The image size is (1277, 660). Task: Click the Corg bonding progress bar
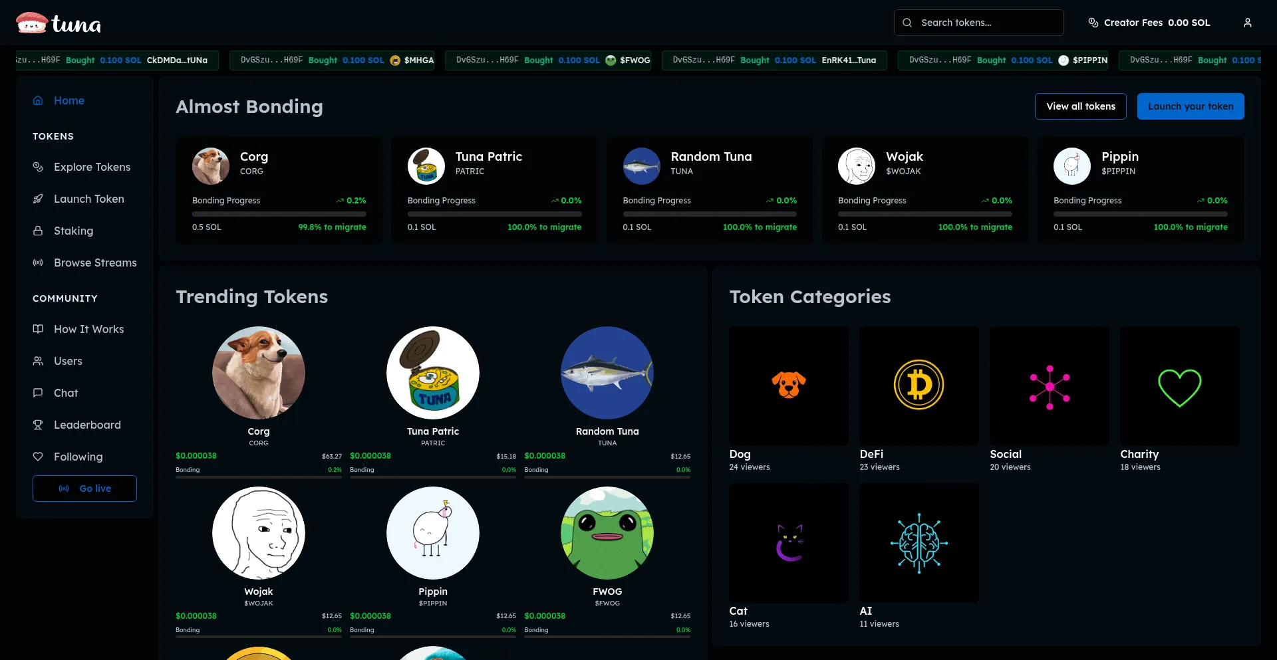[279, 214]
